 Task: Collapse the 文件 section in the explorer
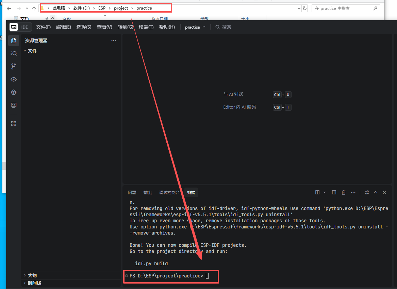(x=25, y=51)
